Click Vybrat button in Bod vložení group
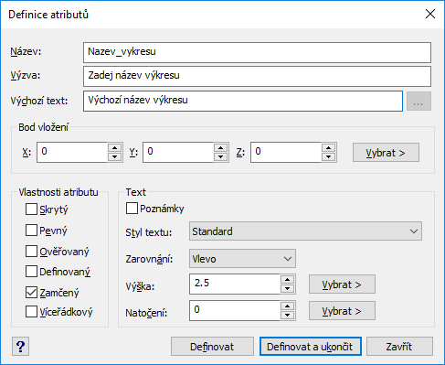This screenshot has height=365, width=445. tap(386, 153)
